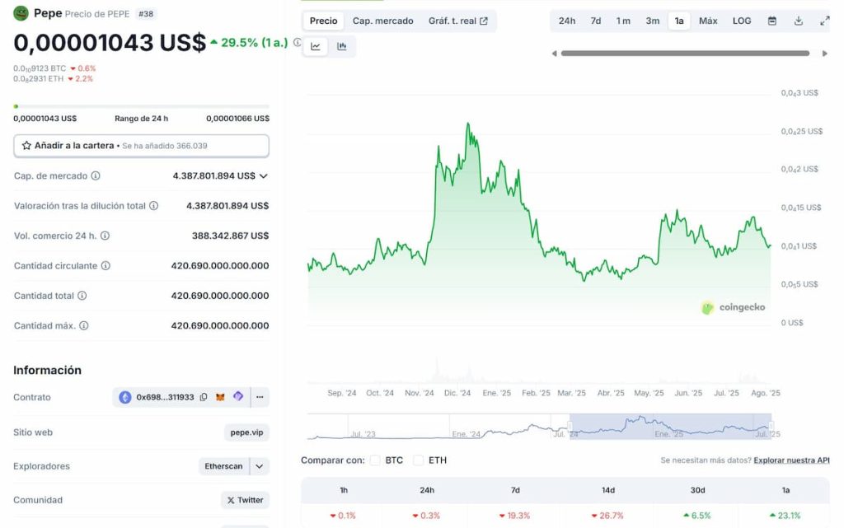The width and height of the screenshot is (844, 528).
Task: Toggle logarithmic scale with LOG
Action: [741, 20]
